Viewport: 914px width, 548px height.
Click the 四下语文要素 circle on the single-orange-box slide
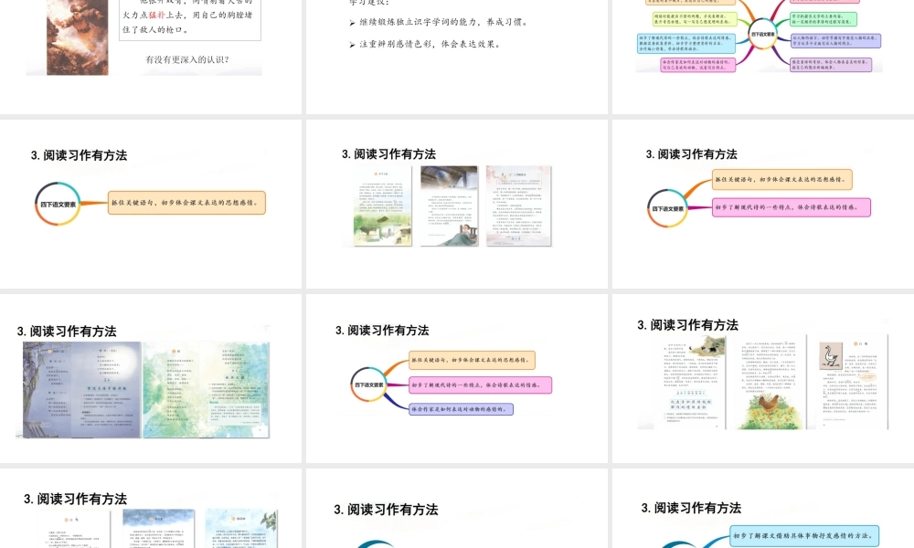[58, 204]
